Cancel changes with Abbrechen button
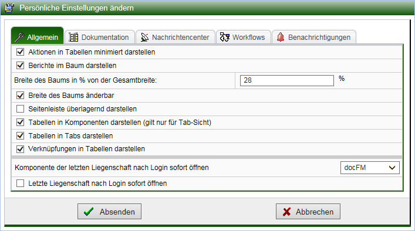Image resolution: width=415 pixels, height=231 pixels. coord(308,212)
